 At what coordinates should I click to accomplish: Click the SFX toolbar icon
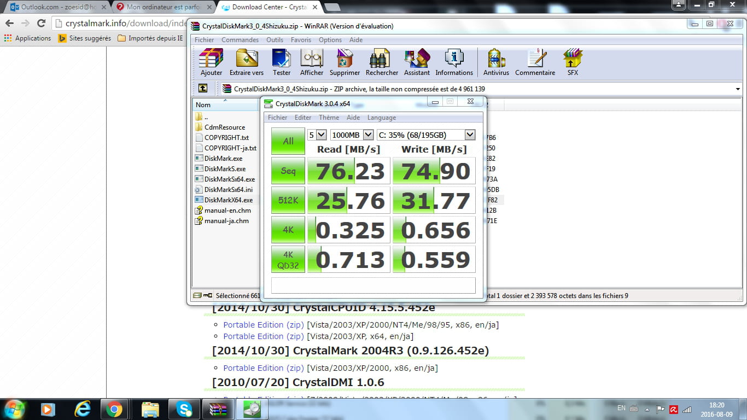click(573, 62)
